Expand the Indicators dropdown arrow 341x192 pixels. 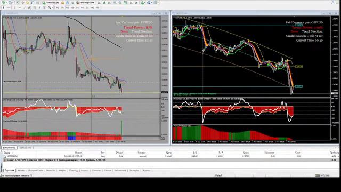pyautogui.click(x=145, y=3)
